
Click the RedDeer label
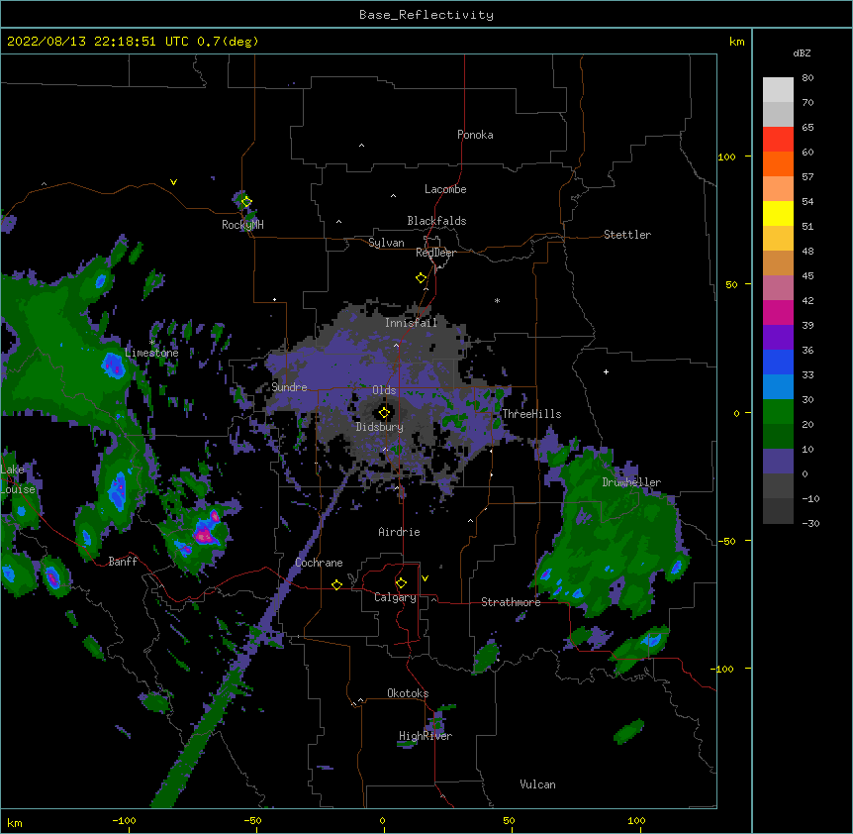click(435, 253)
